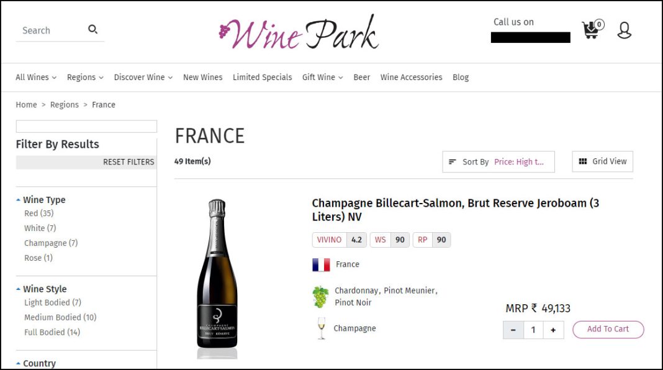Increase quantity with the plus button
The height and width of the screenshot is (370, 663).
click(553, 330)
